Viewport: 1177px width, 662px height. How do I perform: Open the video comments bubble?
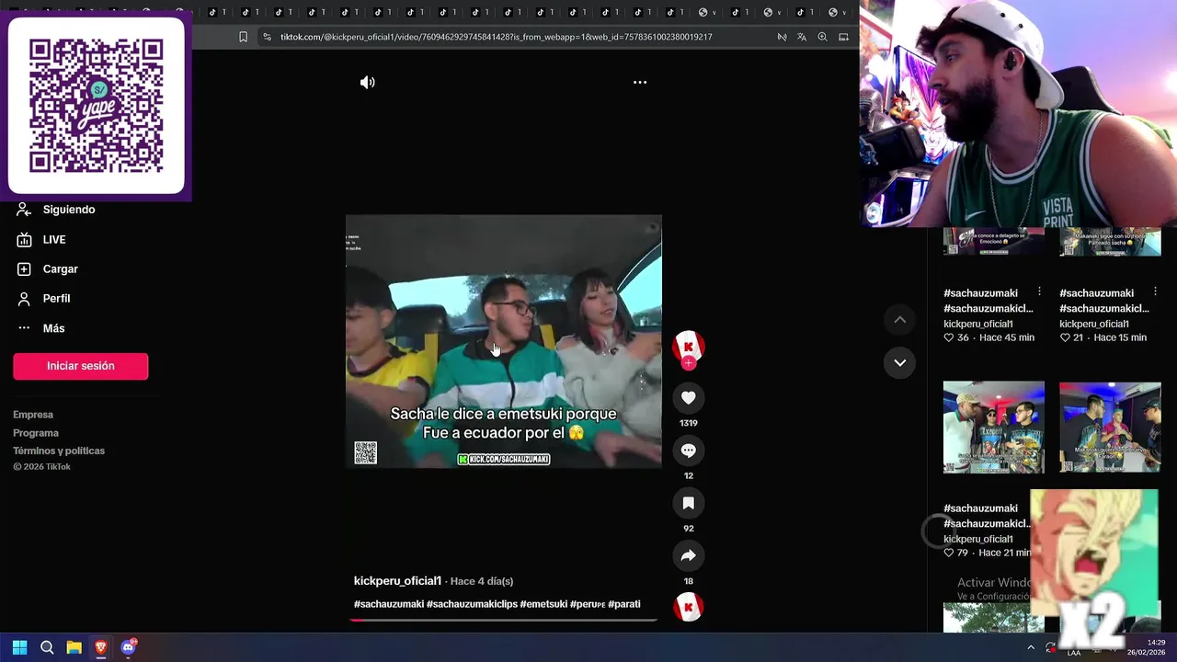pyautogui.click(x=688, y=451)
